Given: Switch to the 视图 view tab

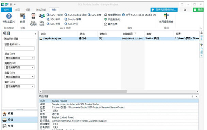Looking at the screenshot, I should tap(28, 10).
